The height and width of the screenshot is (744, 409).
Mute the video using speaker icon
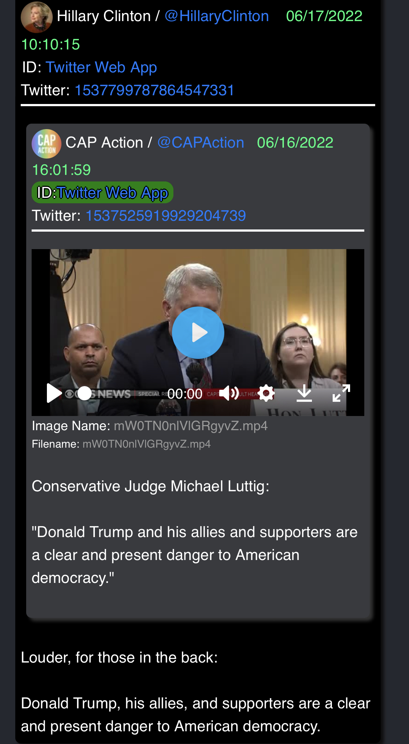click(x=229, y=393)
